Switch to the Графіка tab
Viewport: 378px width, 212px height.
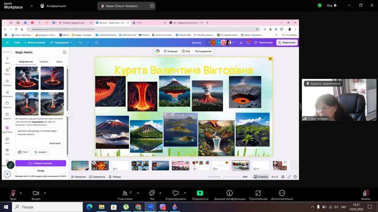click(44, 62)
